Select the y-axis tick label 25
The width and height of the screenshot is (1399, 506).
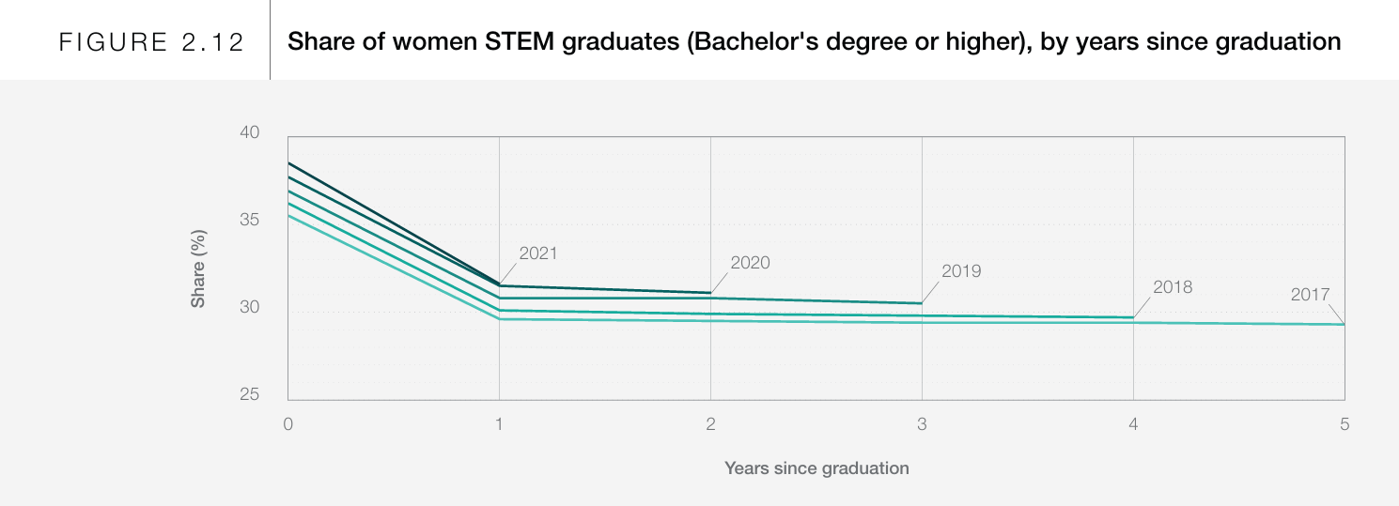249,395
